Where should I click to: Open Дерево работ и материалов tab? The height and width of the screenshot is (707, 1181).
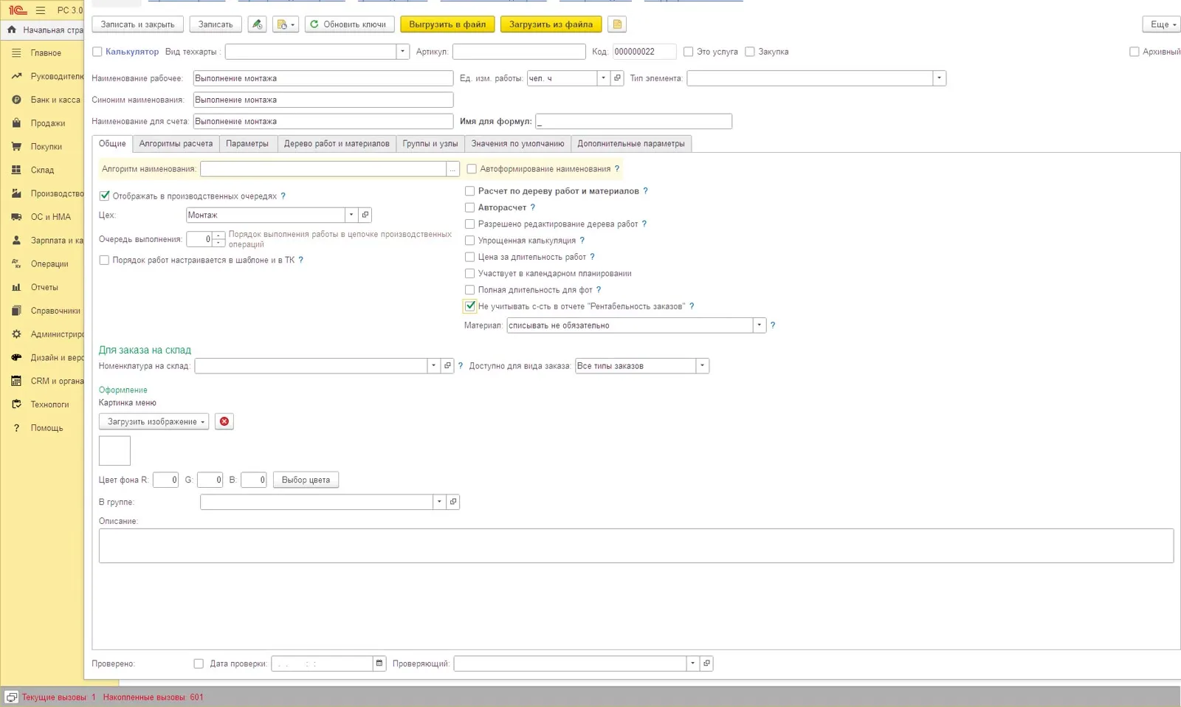tap(337, 144)
